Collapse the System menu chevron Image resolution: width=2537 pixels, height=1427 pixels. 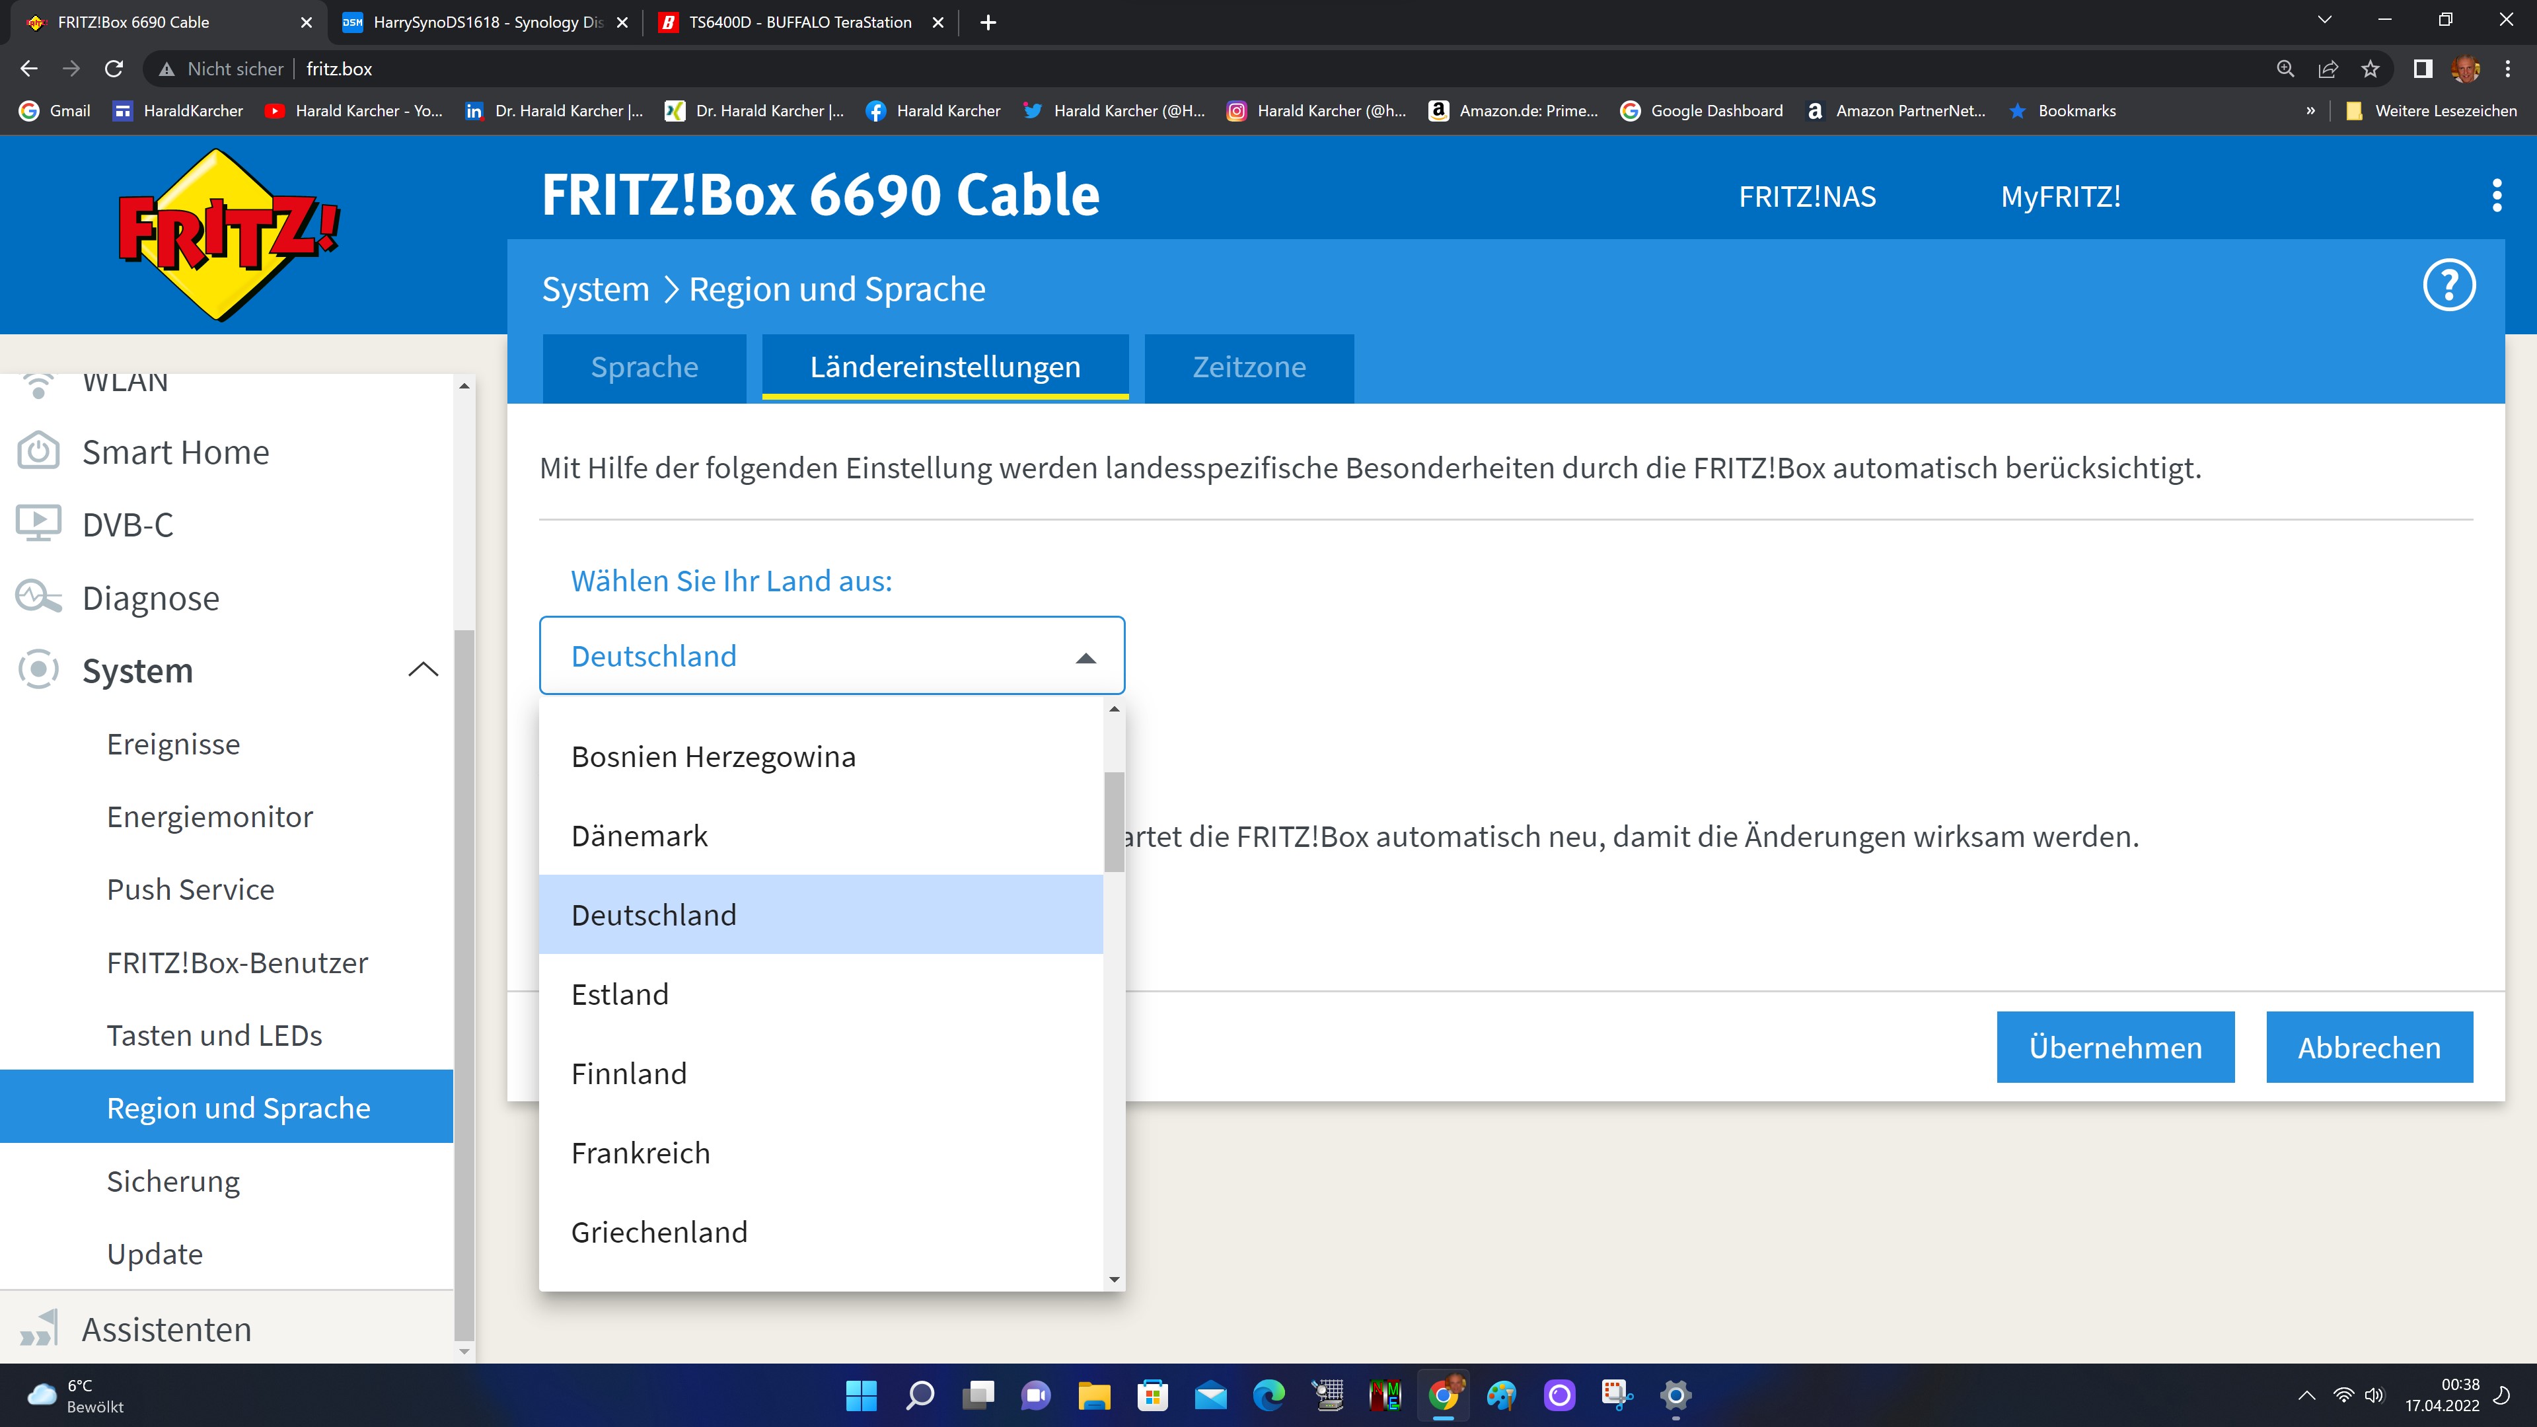click(423, 671)
